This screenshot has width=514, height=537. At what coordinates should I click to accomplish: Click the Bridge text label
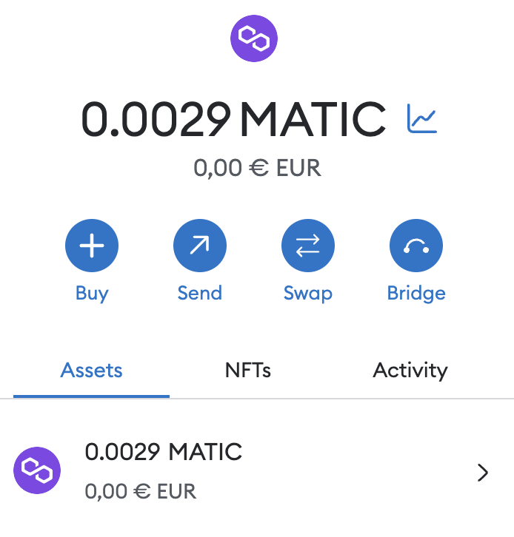coord(416,293)
